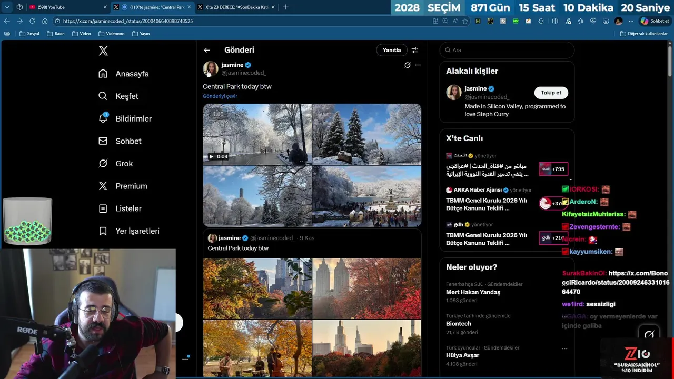
Task: Toggle split screen view icon
Action: click(555, 21)
